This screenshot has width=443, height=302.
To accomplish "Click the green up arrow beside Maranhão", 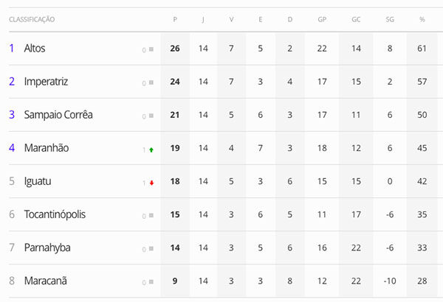I will [151, 150].
